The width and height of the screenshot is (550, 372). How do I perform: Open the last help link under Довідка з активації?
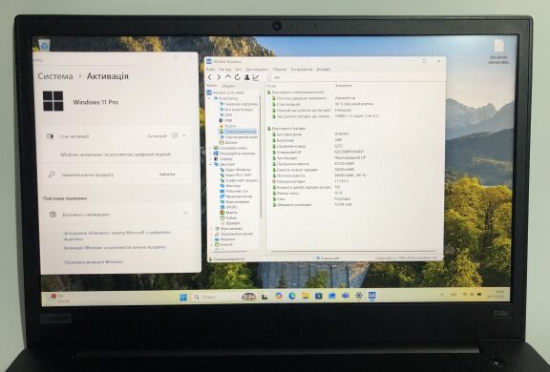click(x=94, y=261)
